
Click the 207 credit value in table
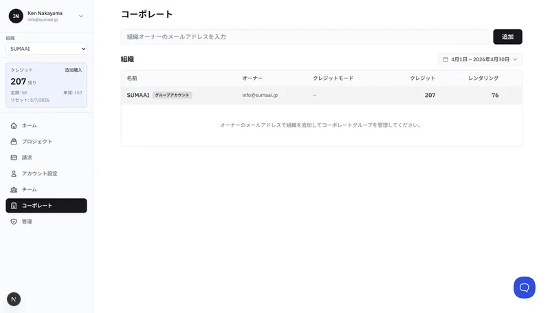(430, 95)
